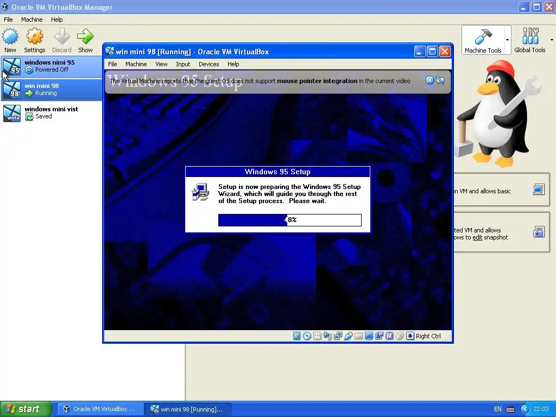Click the Snapshots tool camera icon

click(538, 232)
